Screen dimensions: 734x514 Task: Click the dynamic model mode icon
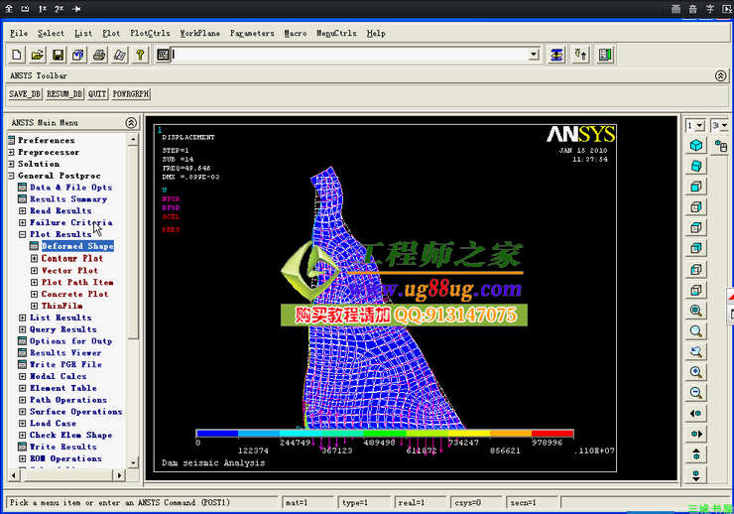(x=720, y=146)
